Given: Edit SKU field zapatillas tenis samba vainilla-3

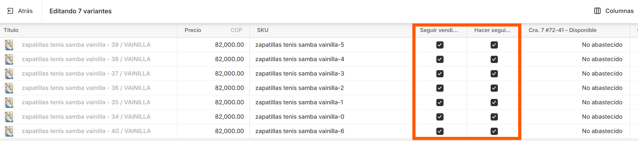Looking at the screenshot, I should 331,74.
